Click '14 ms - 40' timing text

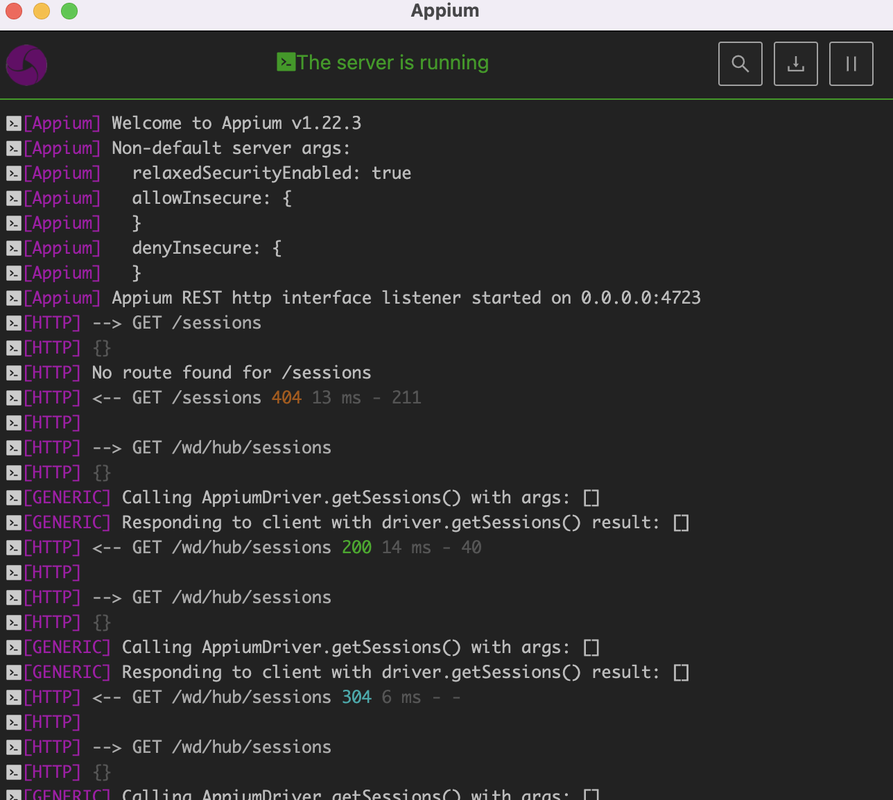point(432,548)
